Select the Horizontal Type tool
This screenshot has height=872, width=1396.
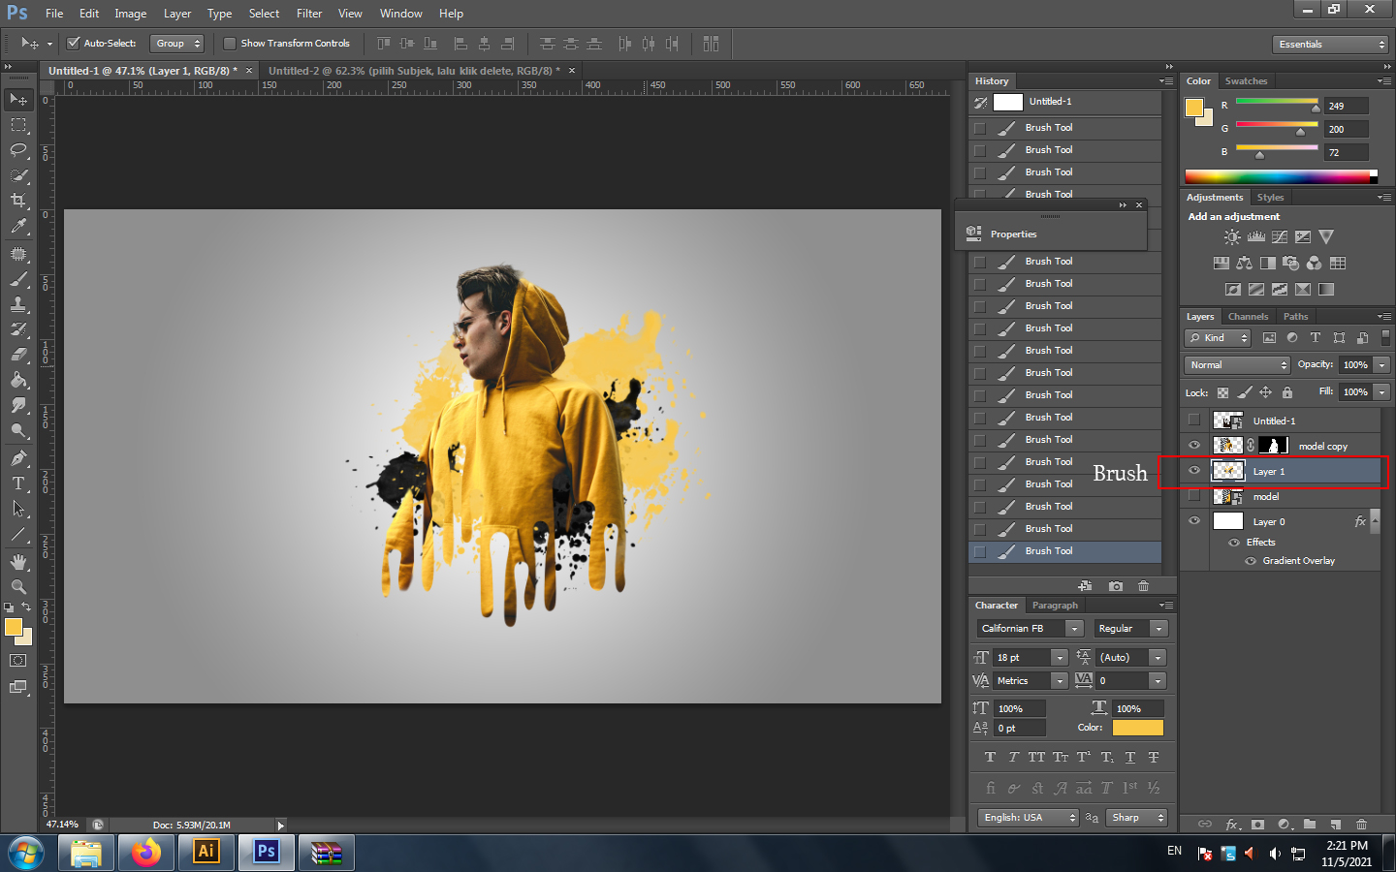tap(18, 483)
